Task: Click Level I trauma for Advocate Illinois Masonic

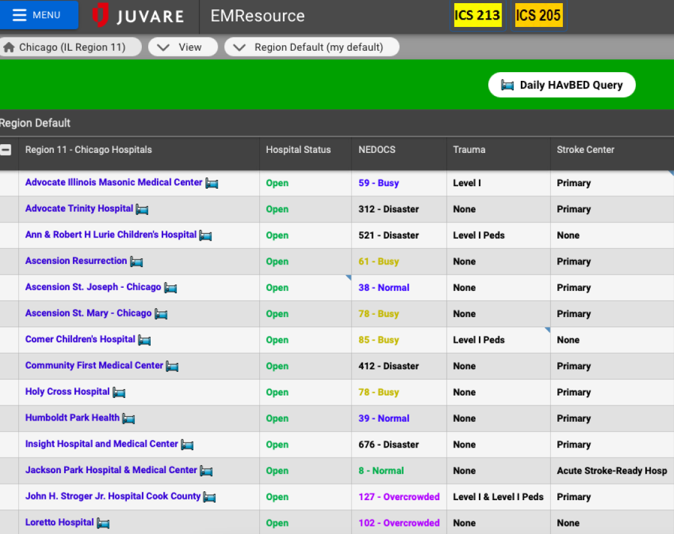Action: pyautogui.click(x=467, y=183)
